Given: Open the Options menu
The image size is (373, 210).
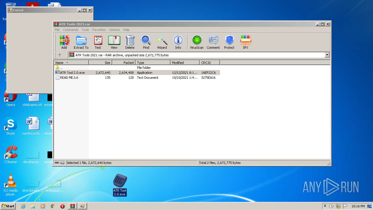Looking at the screenshot, I should pyautogui.click(x=115, y=30).
